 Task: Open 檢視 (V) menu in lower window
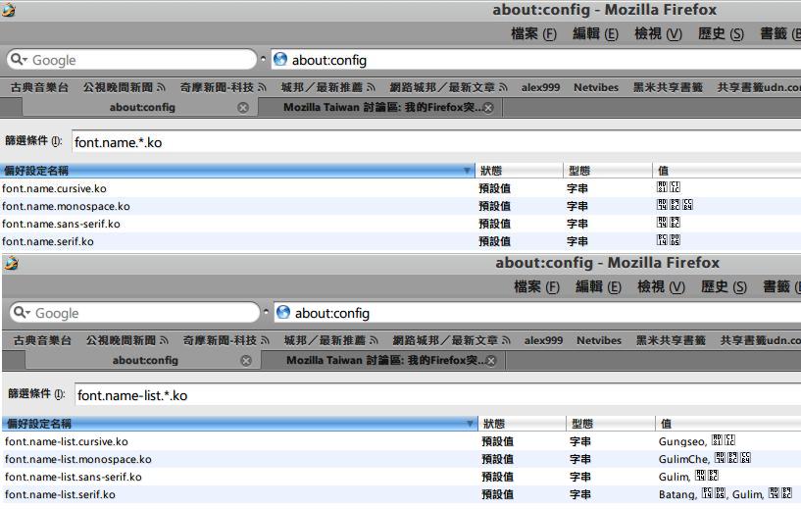(661, 286)
